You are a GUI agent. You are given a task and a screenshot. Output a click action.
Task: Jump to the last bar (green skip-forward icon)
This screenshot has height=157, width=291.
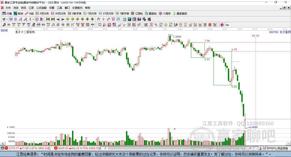tap(53, 19)
